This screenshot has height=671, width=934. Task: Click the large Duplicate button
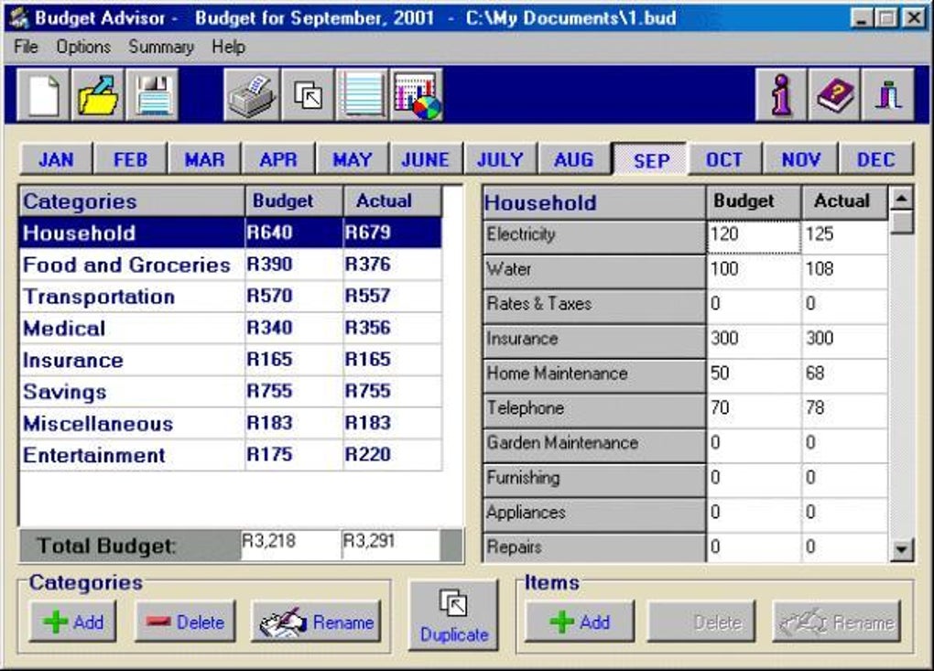(x=453, y=615)
